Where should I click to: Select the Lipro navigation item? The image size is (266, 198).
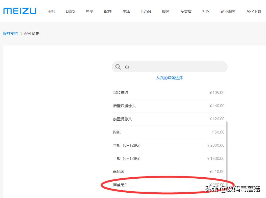click(70, 11)
